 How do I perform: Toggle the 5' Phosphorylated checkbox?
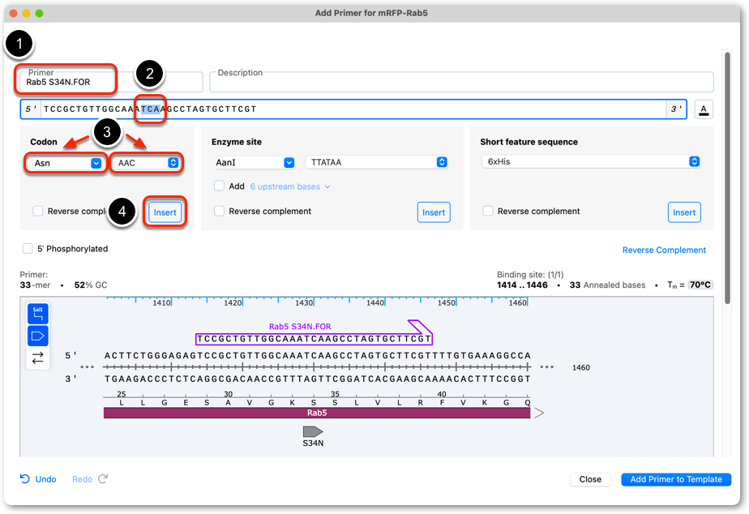pyautogui.click(x=28, y=248)
